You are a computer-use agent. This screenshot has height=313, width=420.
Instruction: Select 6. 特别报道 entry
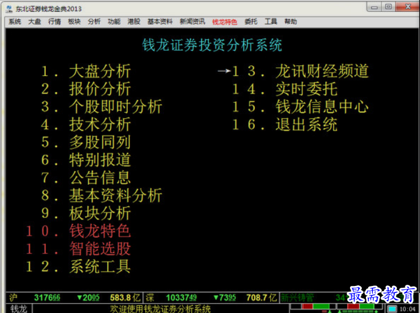click(86, 160)
